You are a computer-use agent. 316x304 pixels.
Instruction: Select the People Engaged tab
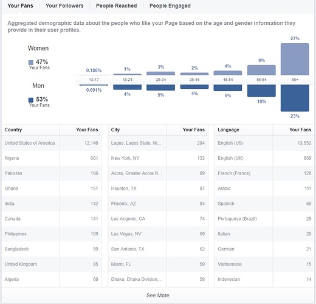tap(170, 5)
